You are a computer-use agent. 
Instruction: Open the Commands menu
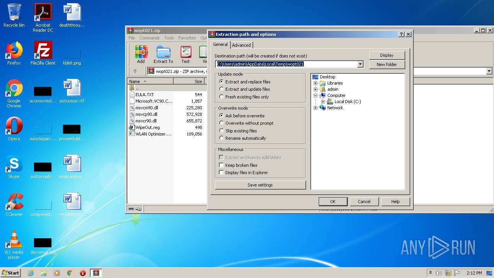click(149, 38)
